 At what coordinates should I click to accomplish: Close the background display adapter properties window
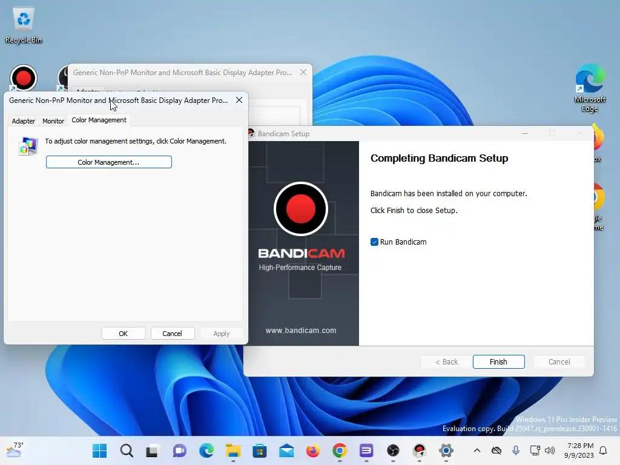coord(303,73)
